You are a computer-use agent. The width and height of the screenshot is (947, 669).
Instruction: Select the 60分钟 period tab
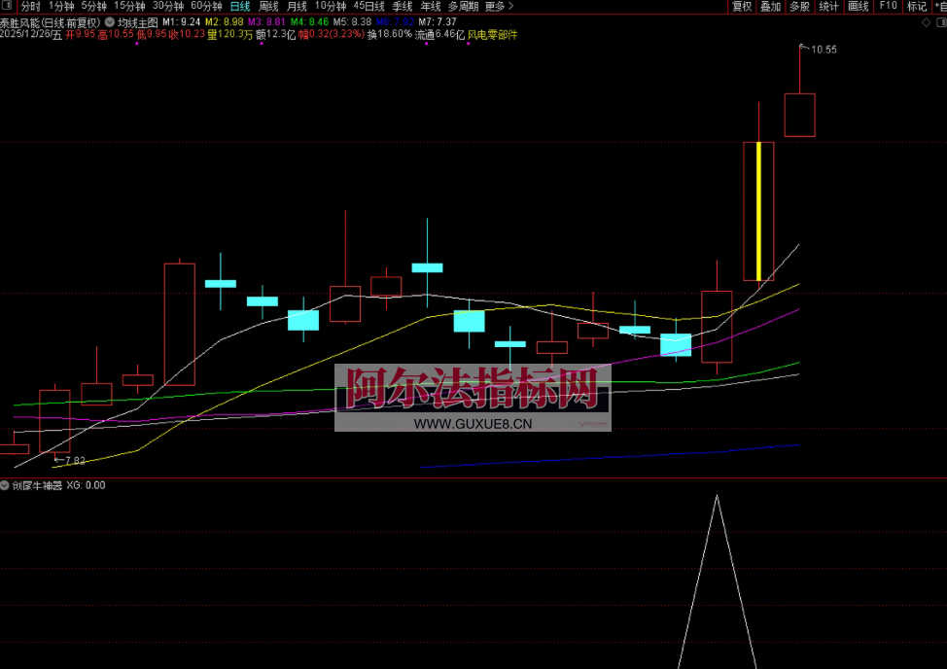click(x=206, y=6)
